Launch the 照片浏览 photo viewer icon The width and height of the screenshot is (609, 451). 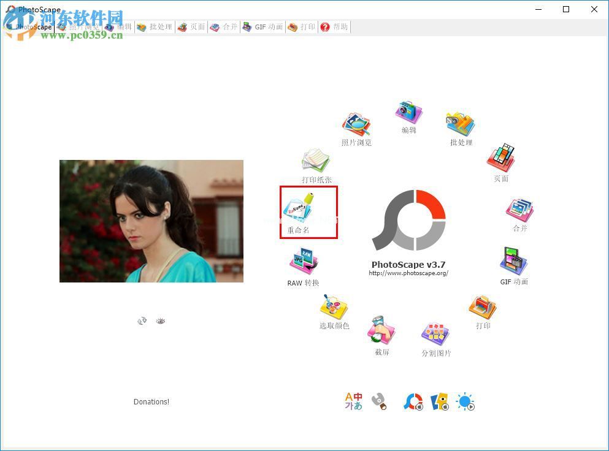click(356, 124)
